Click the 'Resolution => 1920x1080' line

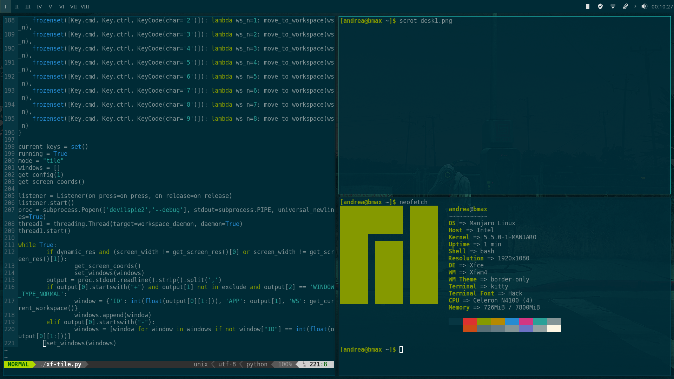pos(489,258)
